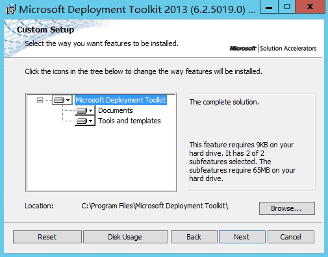Image resolution: width=328 pixels, height=257 pixels.
Task: Proceed with the Next button
Action: (x=242, y=237)
